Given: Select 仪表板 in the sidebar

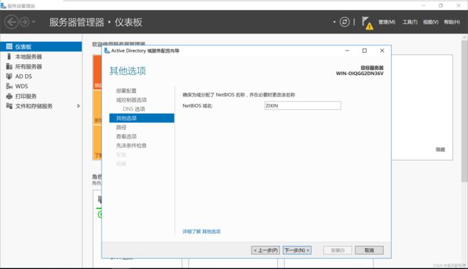Looking at the screenshot, I should 41,47.
